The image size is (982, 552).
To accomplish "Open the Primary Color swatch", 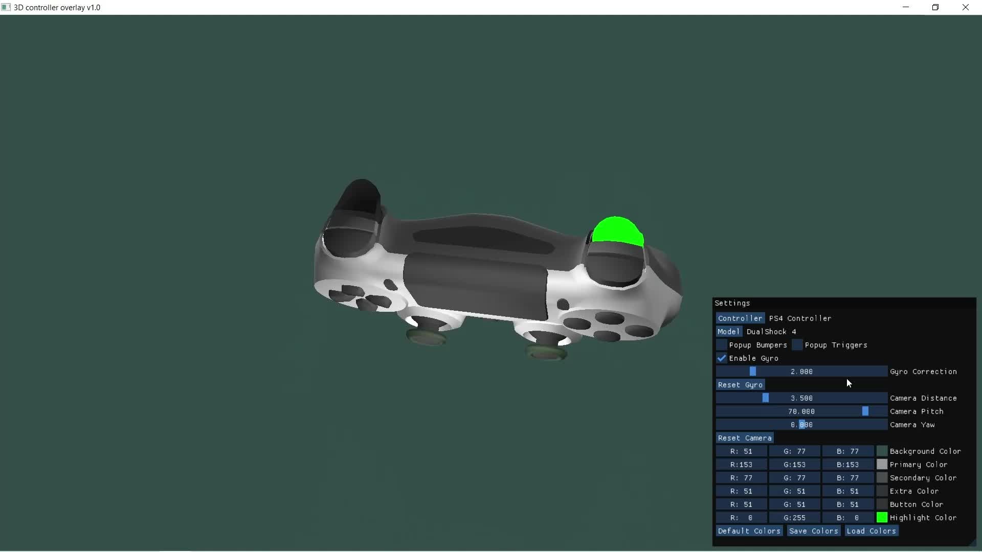I will tap(882, 465).
